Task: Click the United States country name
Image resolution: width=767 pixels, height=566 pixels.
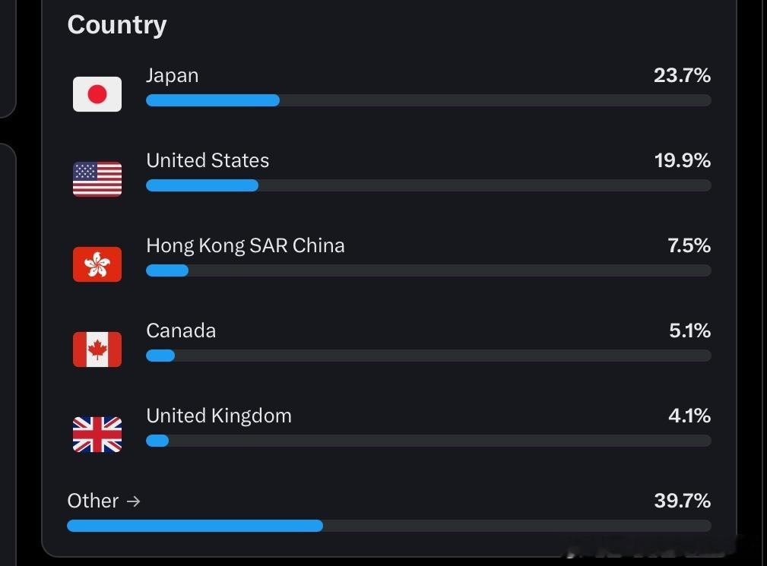Action: (208, 160)
